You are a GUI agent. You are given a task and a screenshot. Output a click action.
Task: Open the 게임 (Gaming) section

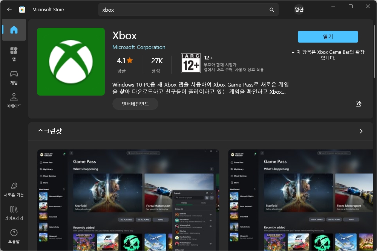tap(14, 78)
